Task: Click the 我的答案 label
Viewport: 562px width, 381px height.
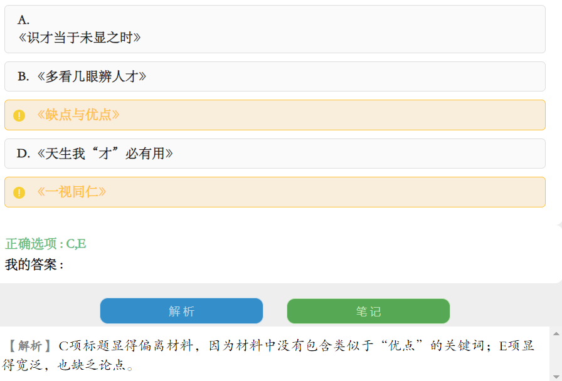Action: point(34,265)
